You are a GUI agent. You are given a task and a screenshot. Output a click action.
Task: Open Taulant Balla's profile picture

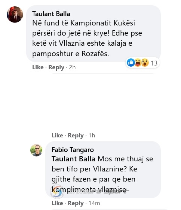pos(15,14)
